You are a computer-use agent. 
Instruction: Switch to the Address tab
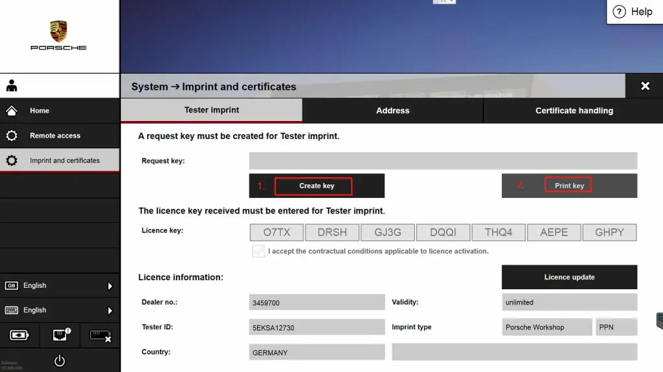(x=392, y=111)
